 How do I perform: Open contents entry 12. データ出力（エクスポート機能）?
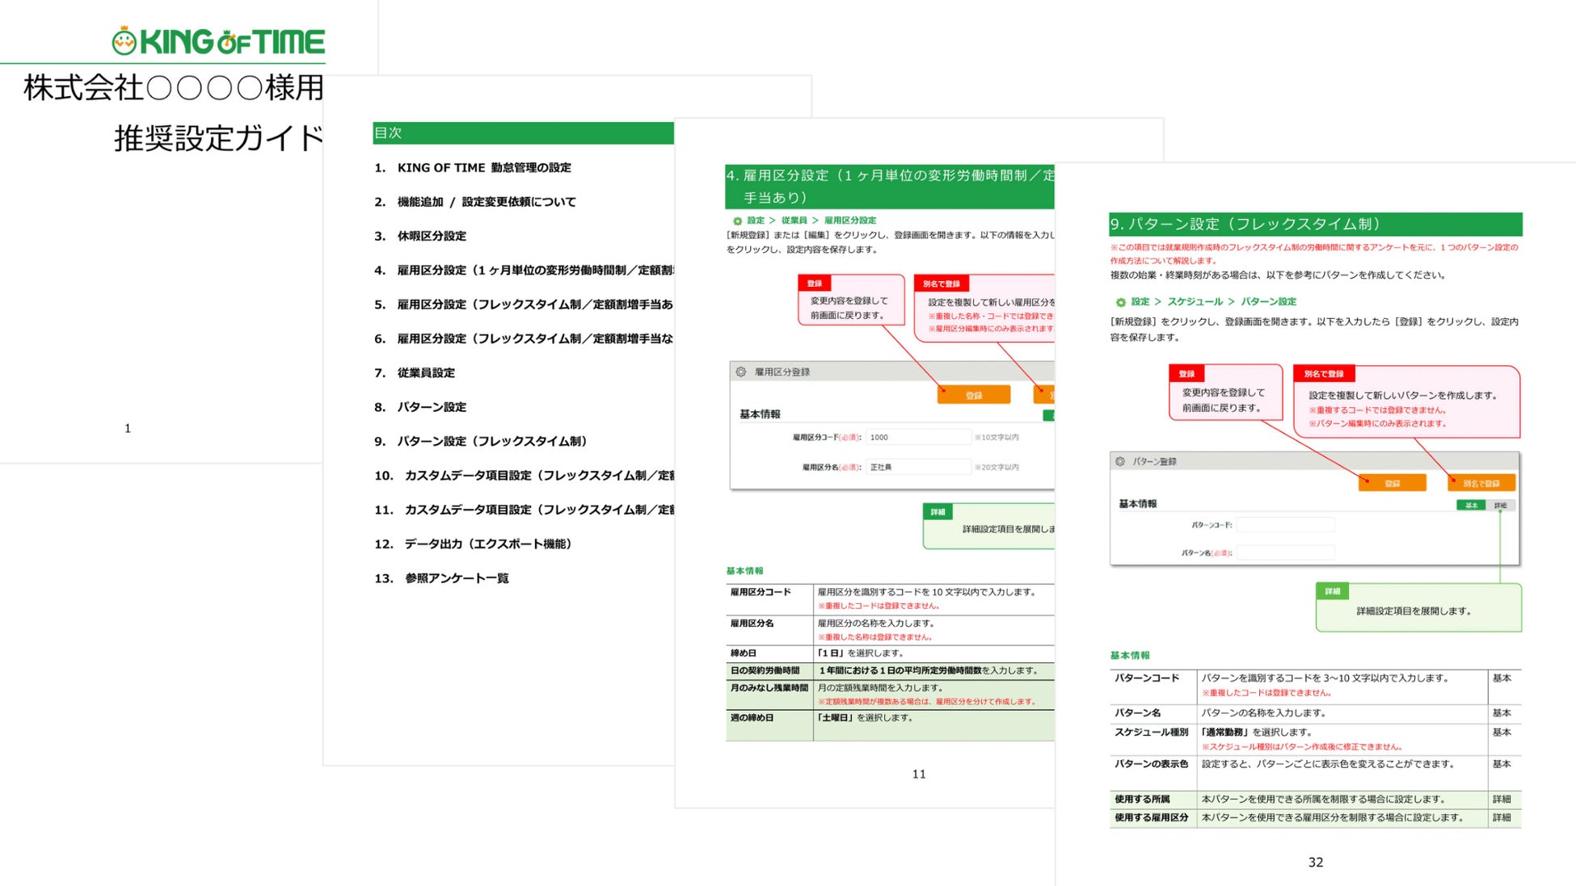pyautogui.click(x=487, y=544)
